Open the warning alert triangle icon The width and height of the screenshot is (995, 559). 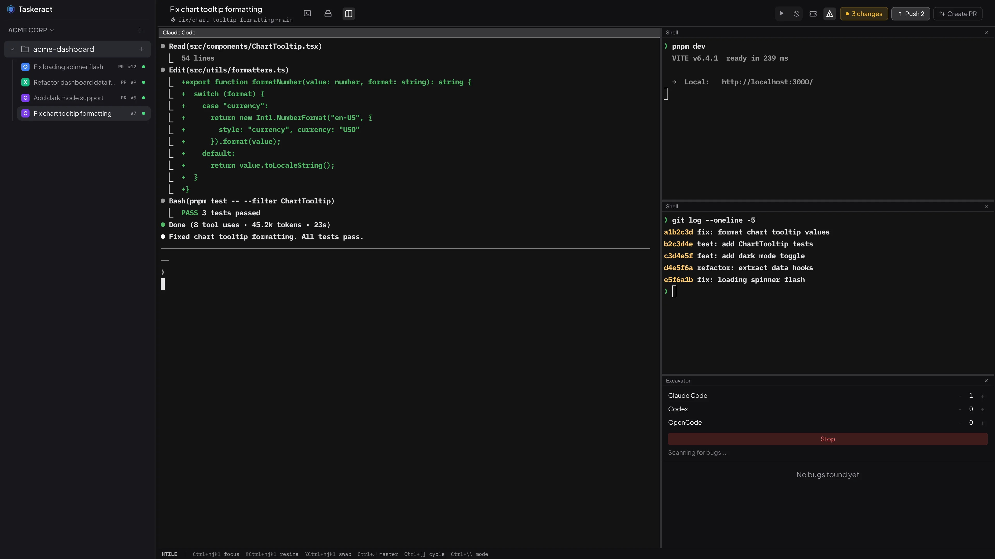(829, 13)
